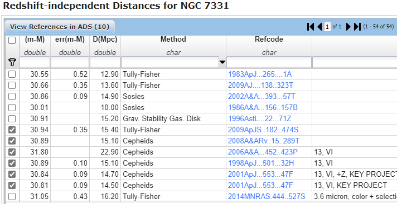Check the 30.55 Tully-Fisher row checkbox
The width and height of the screenshot is (397, 204).
coord(12,74)
